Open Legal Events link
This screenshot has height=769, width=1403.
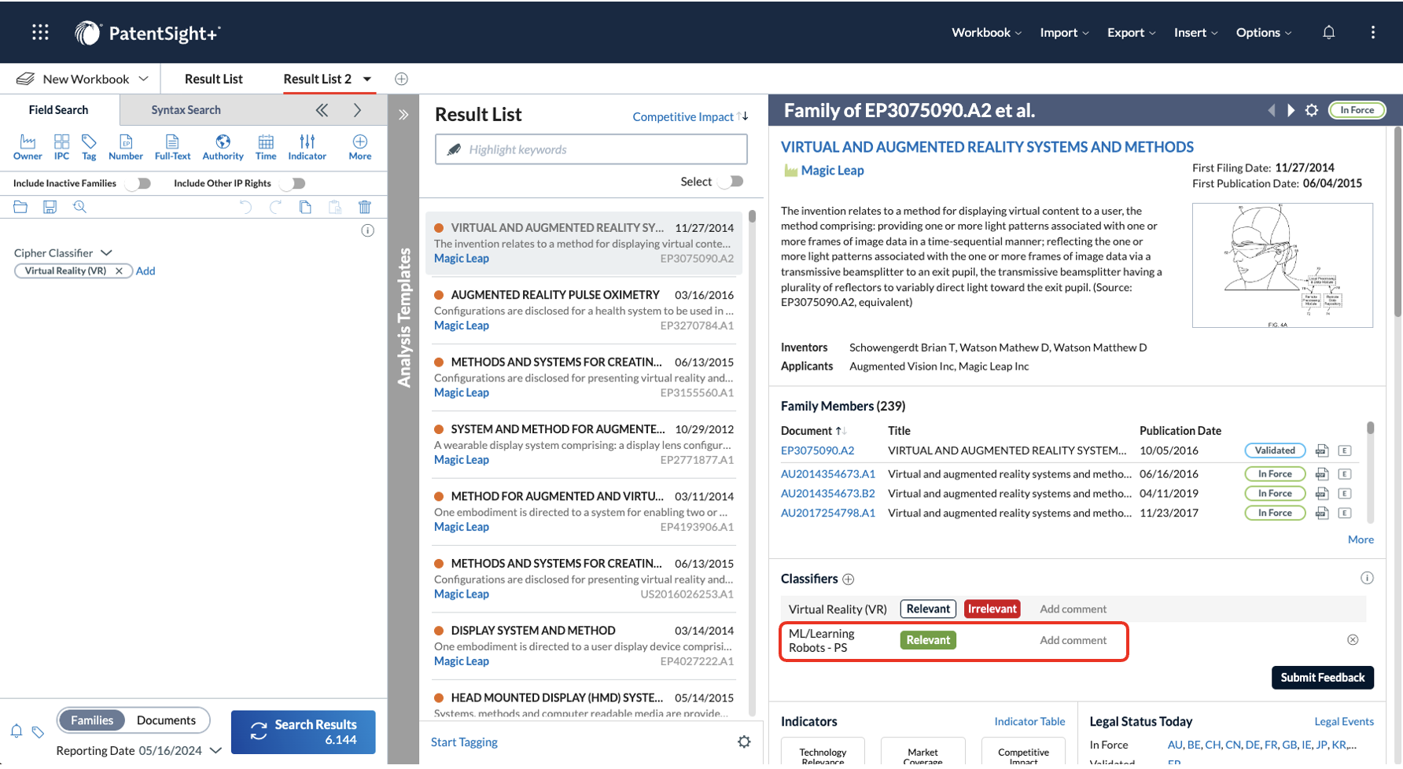(x=1344, y=721)
